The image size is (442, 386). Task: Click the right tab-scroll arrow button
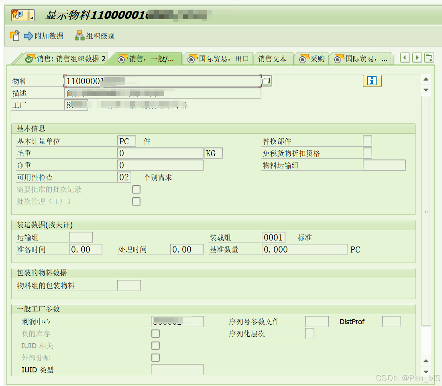pyautogui.click(x=417, y=57)
